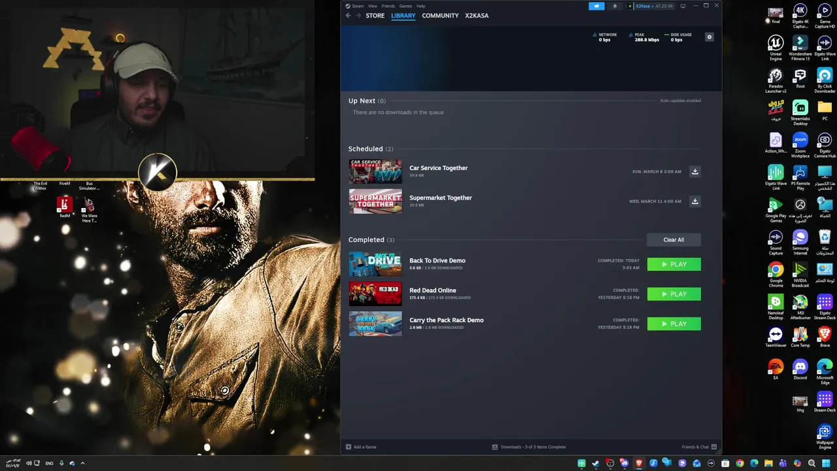
Task: Open Streamlabs Desktop shortcut
Action: [x=800, y=113]
